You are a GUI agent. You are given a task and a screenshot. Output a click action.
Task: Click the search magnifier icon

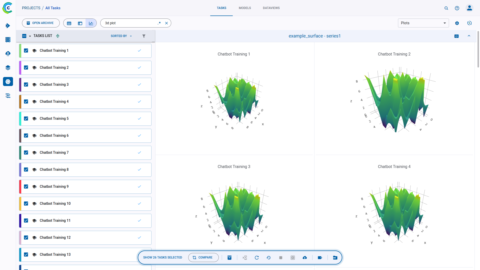(x=446, y=8)
